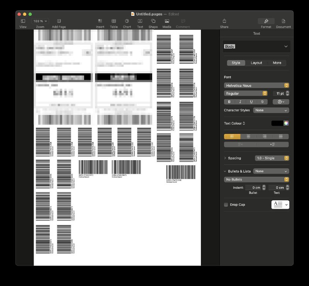The height and width of the screenshot is (286, 309).
Task: Click the Insert toolbar icon
Action: tap(100, 21)
